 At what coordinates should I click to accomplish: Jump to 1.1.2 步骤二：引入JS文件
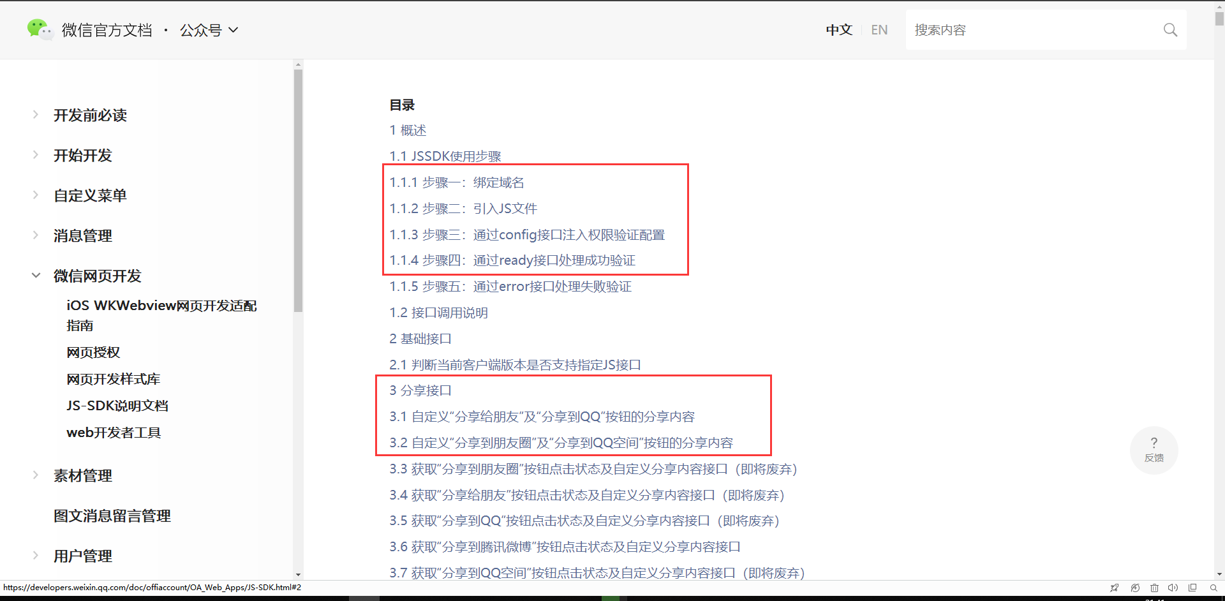463,209
